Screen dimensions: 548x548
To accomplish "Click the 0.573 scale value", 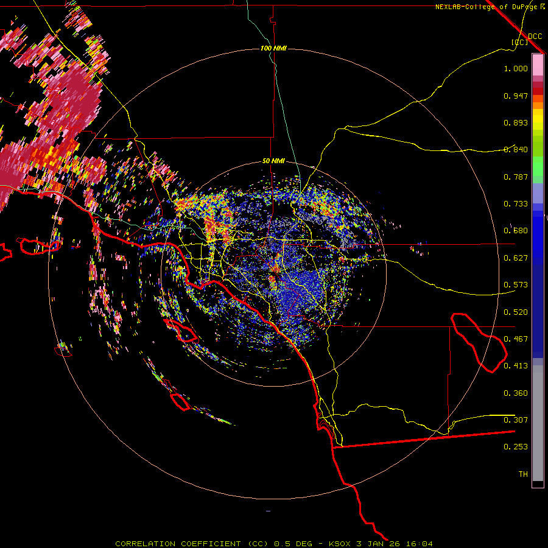I will (516, 285).
